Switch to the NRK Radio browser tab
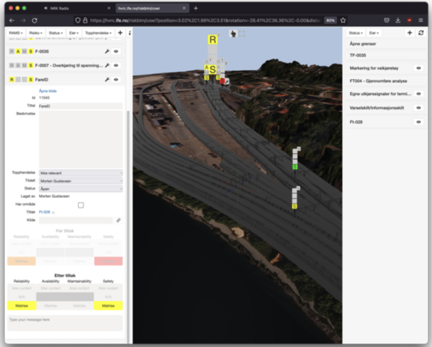Screen dimensions: 432x347 click(59, 8)
